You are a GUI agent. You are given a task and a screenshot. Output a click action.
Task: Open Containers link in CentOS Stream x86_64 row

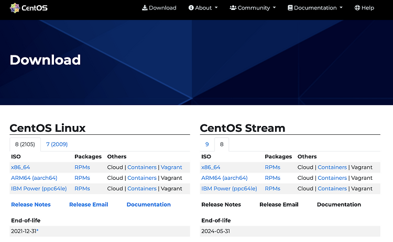[332, 167]
